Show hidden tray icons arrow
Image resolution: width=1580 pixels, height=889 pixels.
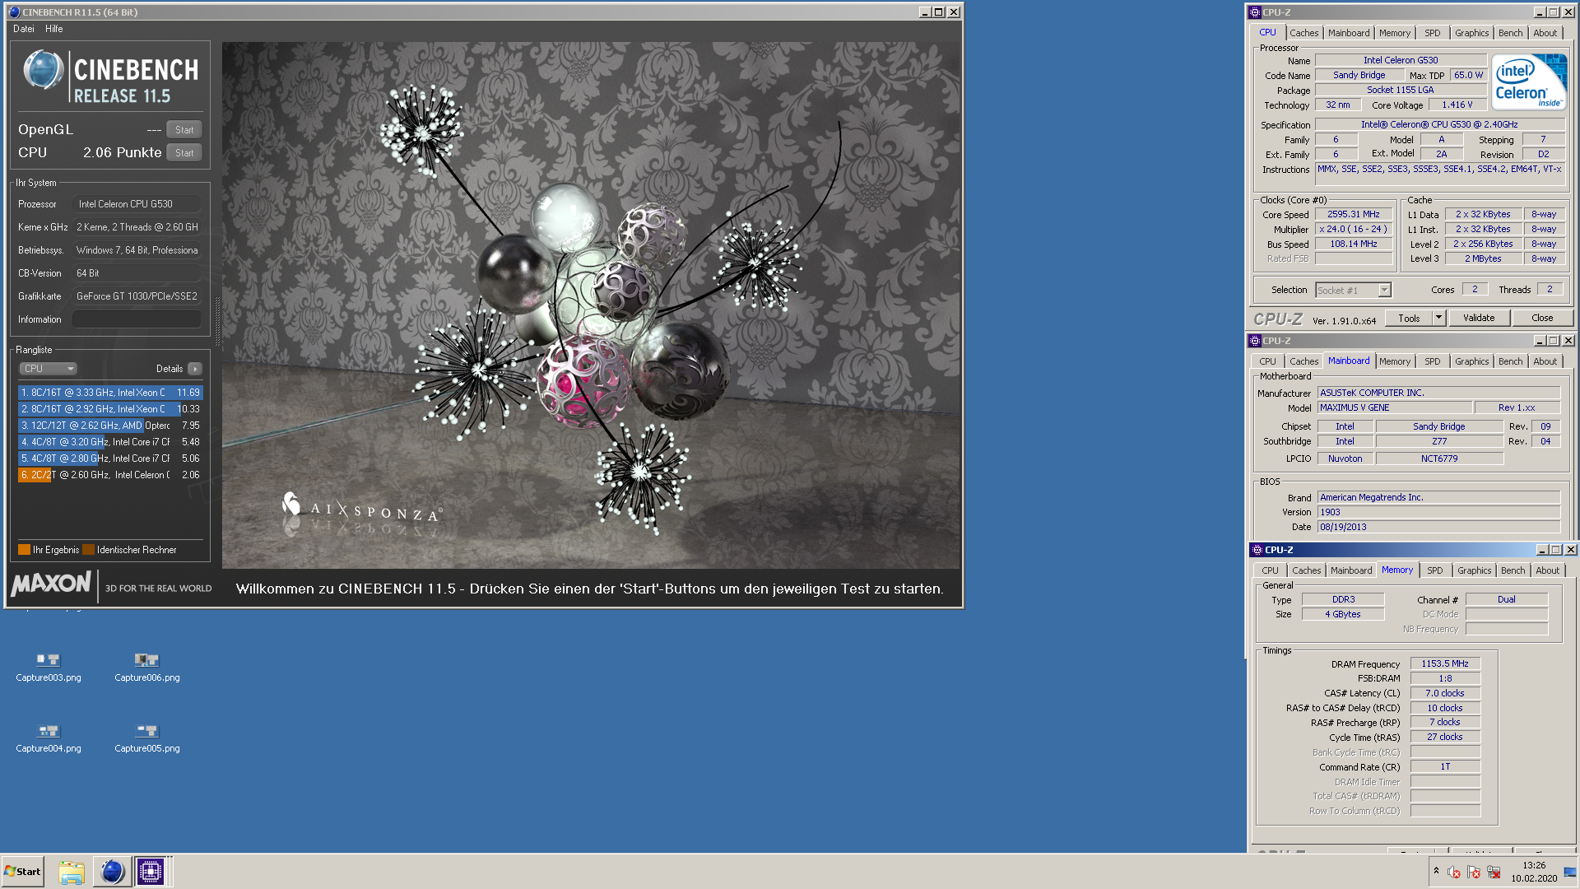tap(1436, 872)
